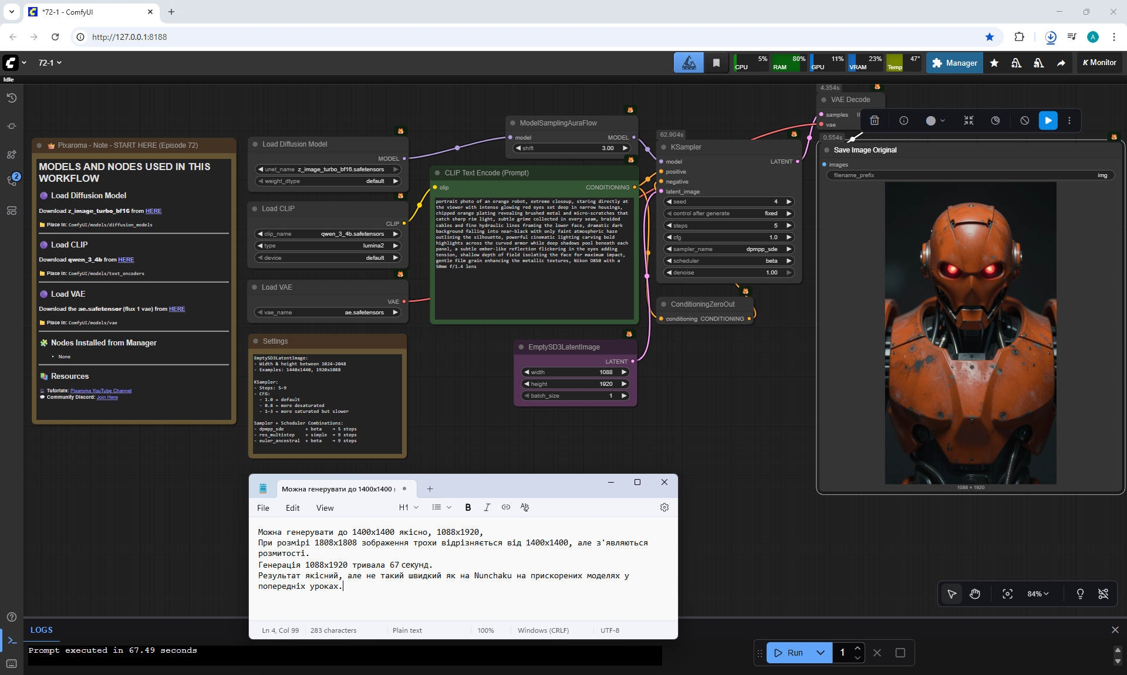Image resolution: width=1127 pixels, height=675 pixels.
Task: Click the steps value slider in KSampler
Action: click(x=728, y=226)
